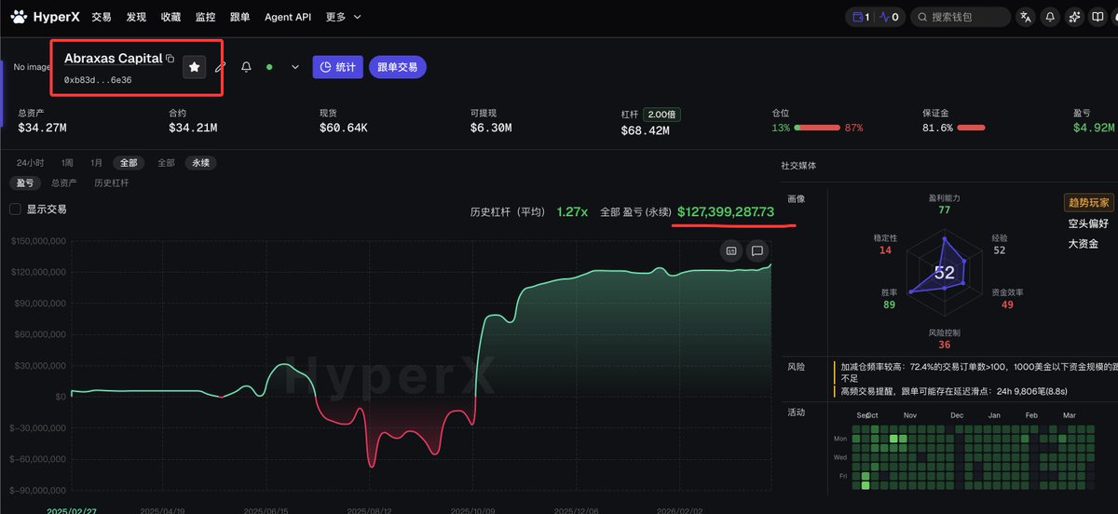
Task: Click the Abraxas Capital name
Action: [113, 59]
